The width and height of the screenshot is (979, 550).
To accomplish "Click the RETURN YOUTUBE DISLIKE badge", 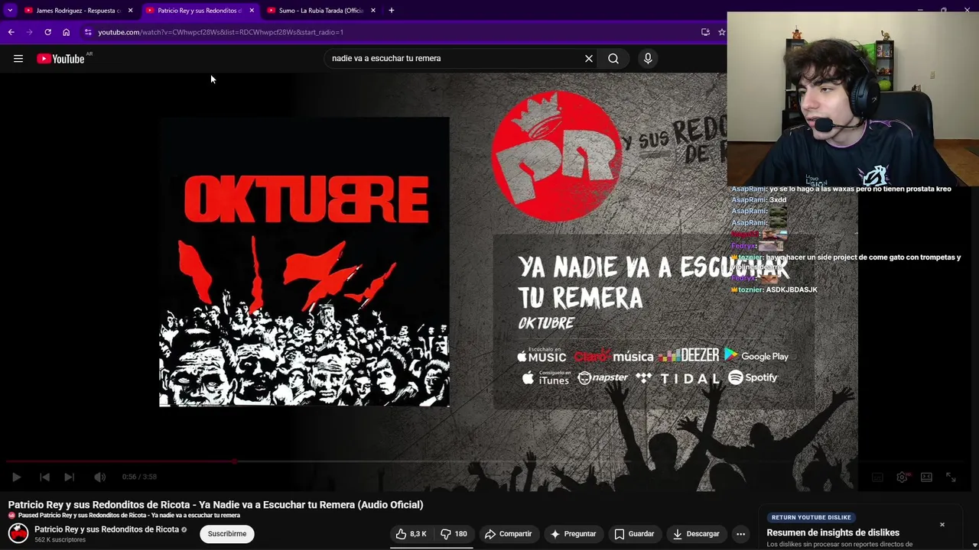I will point(811,517).
